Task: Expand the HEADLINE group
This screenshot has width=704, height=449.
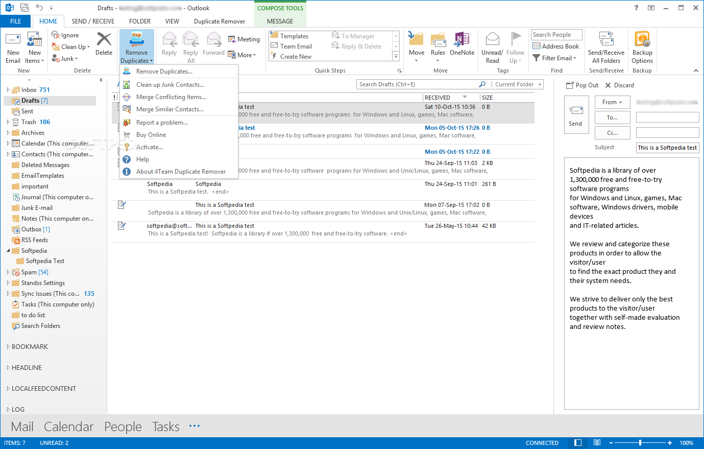Action: point(8,368)
